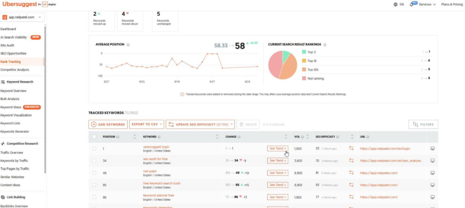465x208 pixels.
Task: Expand See Trend for seo audit for free
Action: 278,160
